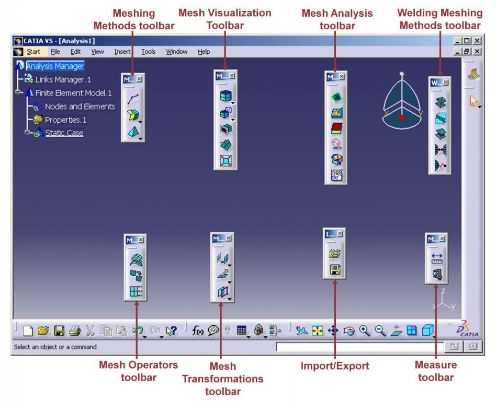The width and height of the screenshot is (496, 401).
Task: Expand second Mesh Visualization icon flyout arrow
Action: pos(233,120)
